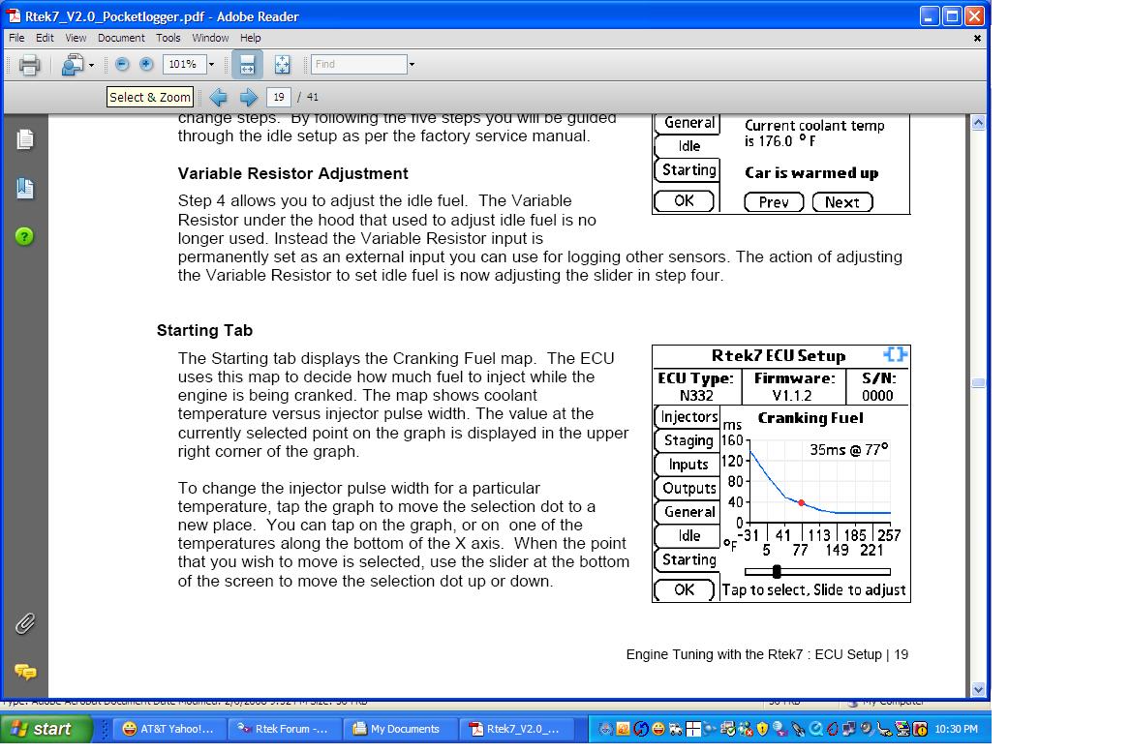Image resolution: width=1131 pixels, height=753 pixels.
Task: Go to next page arrow
Action: [x=248, y=97]
